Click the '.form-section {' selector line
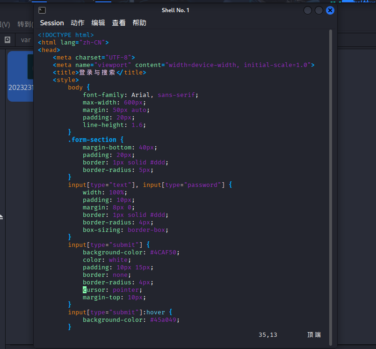Screen dimensions: 376x349 96,140
